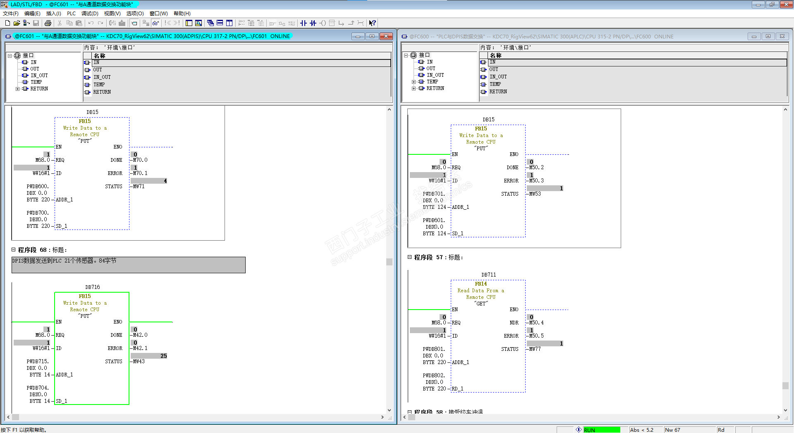Viewport: 794px width, 433px height.
Task: Insert an output coil element
Action: point(323,23)
